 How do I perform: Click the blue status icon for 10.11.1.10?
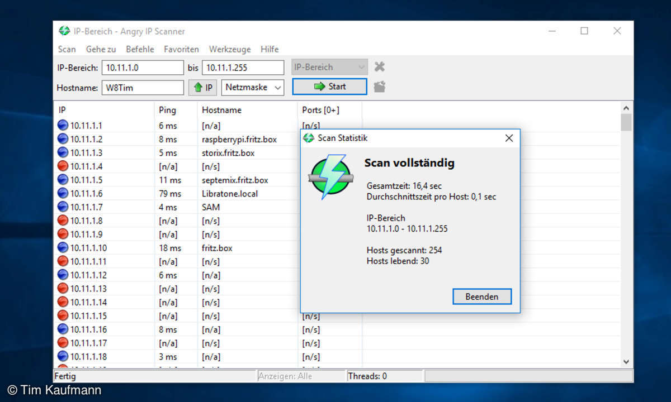point(63,248)
